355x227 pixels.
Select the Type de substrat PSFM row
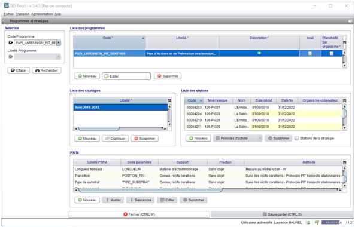tap(208, 182)
